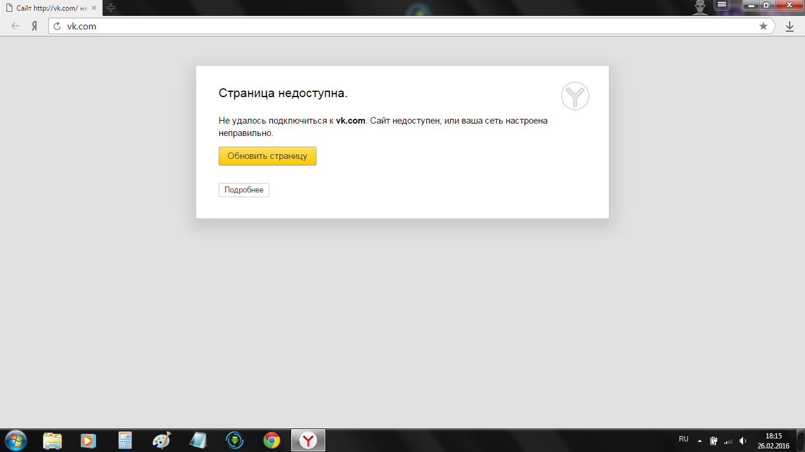Image resolution: width=805 pixels, height=452 pixels.
Task: Open the volume control in the tray
Action: 743,439
